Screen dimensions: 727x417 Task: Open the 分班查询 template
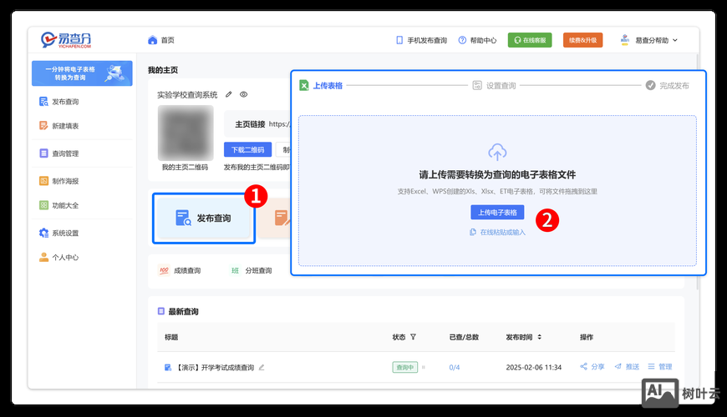251,270
